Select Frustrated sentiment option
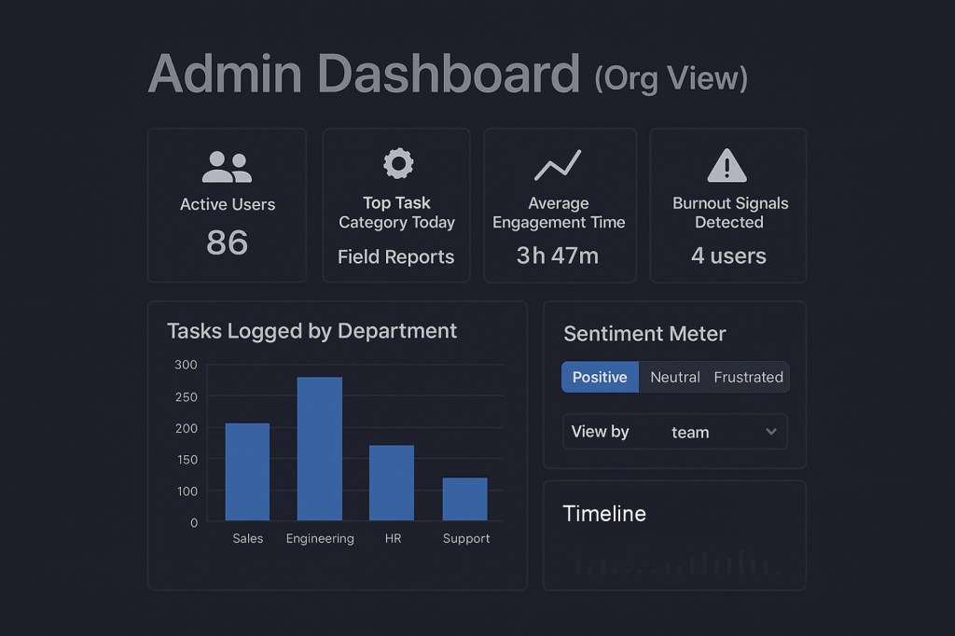Image resolution: width=955 pixels, height=636 pixels. (x=748, y=377)
